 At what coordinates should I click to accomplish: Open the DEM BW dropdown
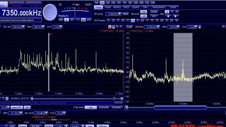pyautogui.click(x=158, y=27)
